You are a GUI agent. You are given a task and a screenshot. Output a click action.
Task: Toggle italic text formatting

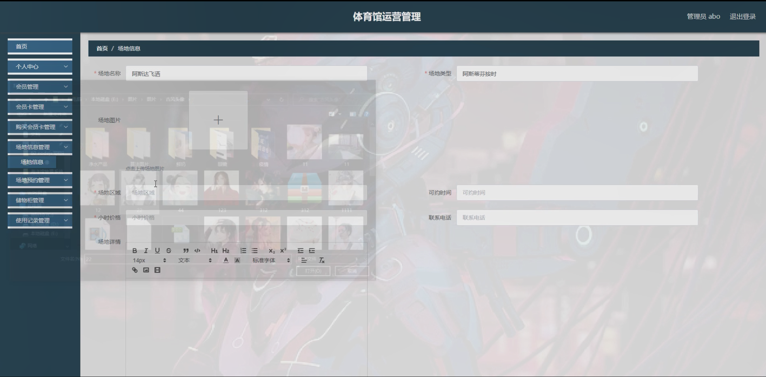click(x=146, y=251)
